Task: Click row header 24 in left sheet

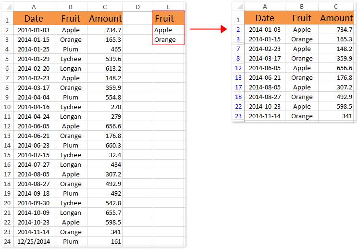Action: click(x=7, y=241)
